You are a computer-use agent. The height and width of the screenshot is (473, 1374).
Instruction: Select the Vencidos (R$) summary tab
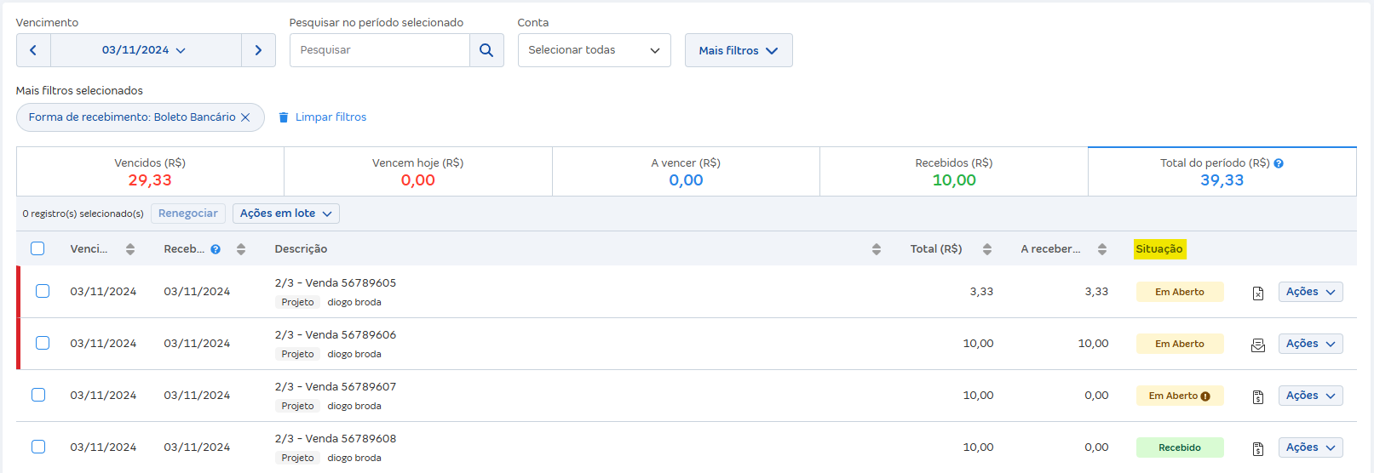[x=150, y=172]
